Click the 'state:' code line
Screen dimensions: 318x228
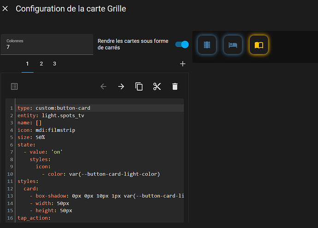[x=26, y=145]
